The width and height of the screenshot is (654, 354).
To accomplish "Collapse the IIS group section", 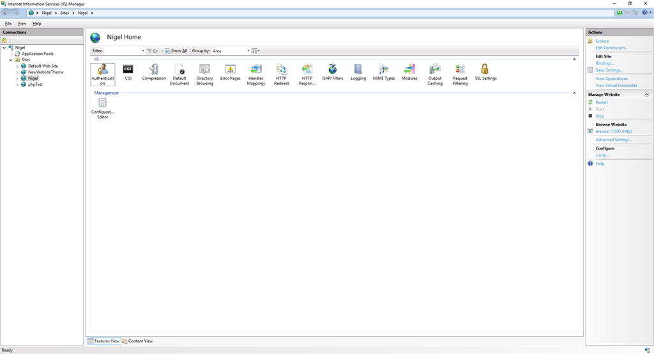I will pos(574,59).
